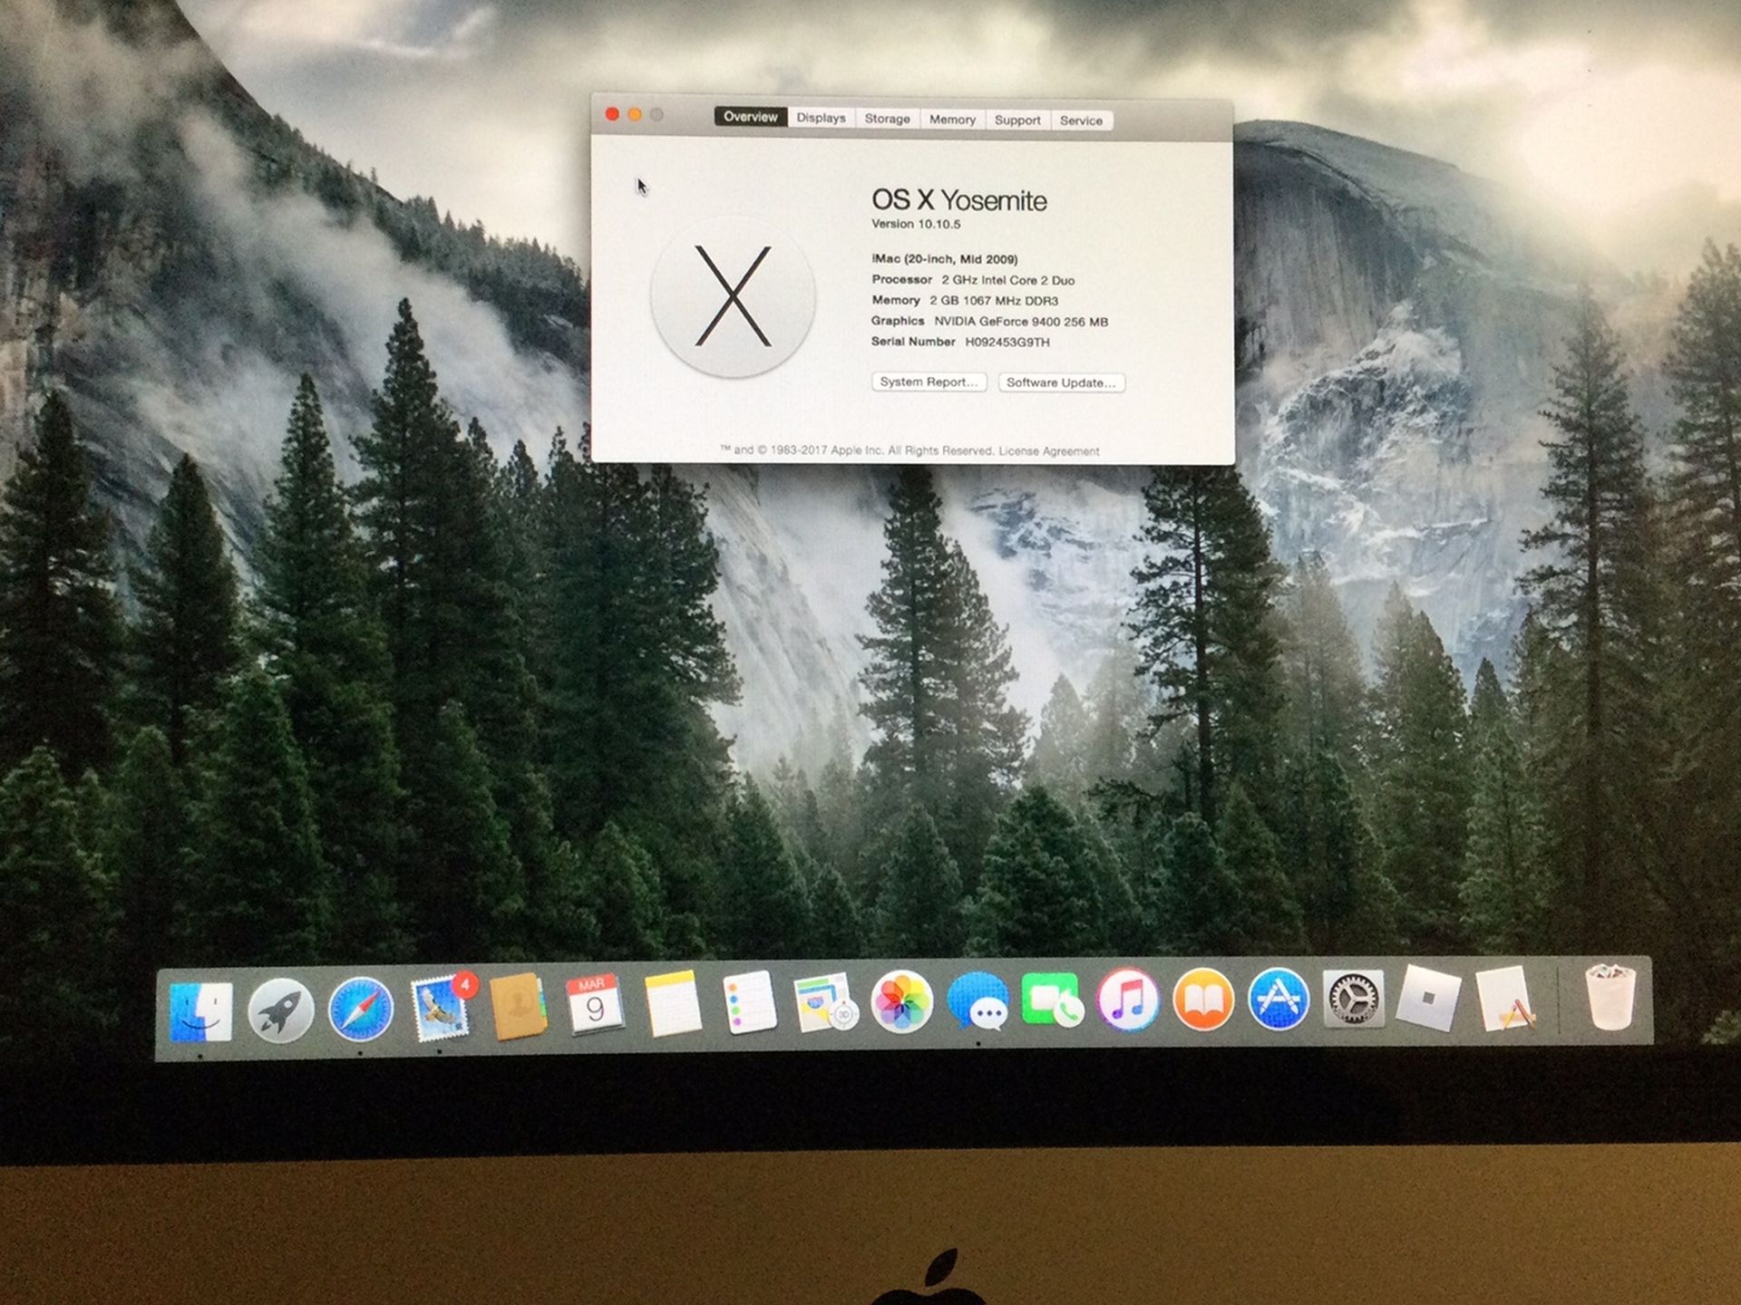Switch to the Support tab
This screenshot has width=1741, height=1305.
tap(1017, 121)
